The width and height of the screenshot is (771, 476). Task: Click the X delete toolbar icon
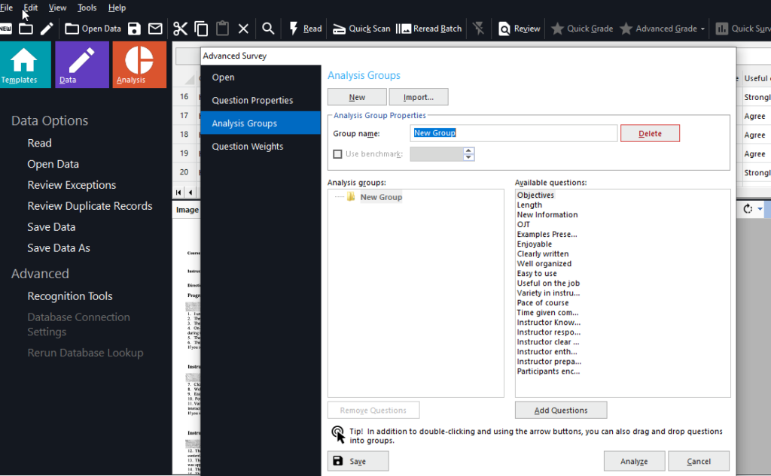pos(243,29)
